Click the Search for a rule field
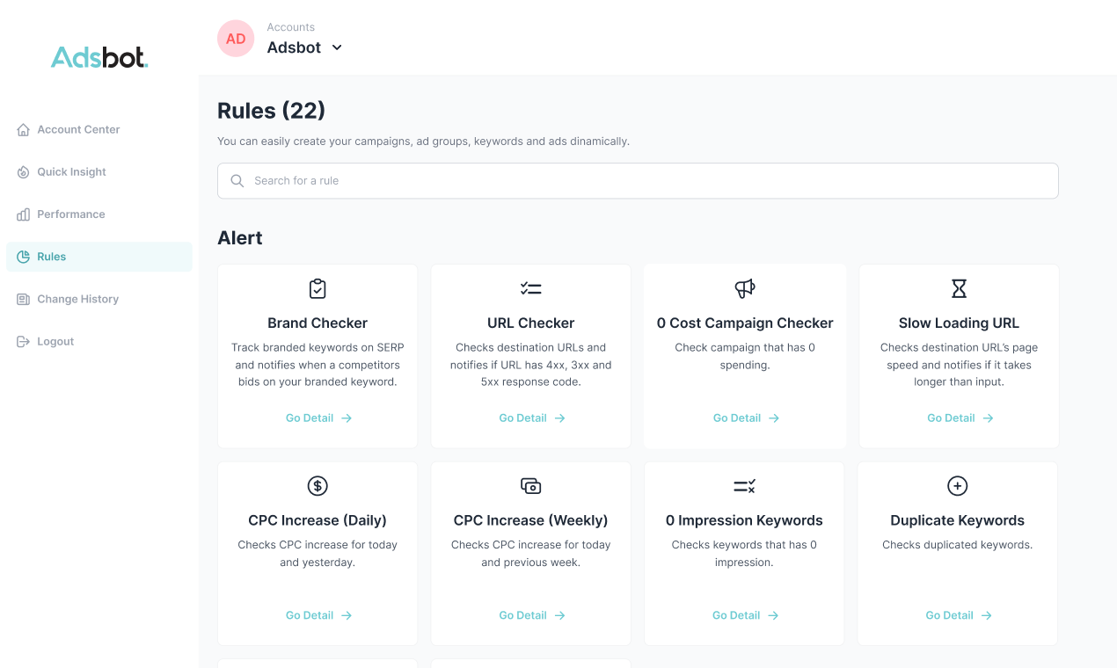The image size is (1117, 668). click(x=638, y=180)
